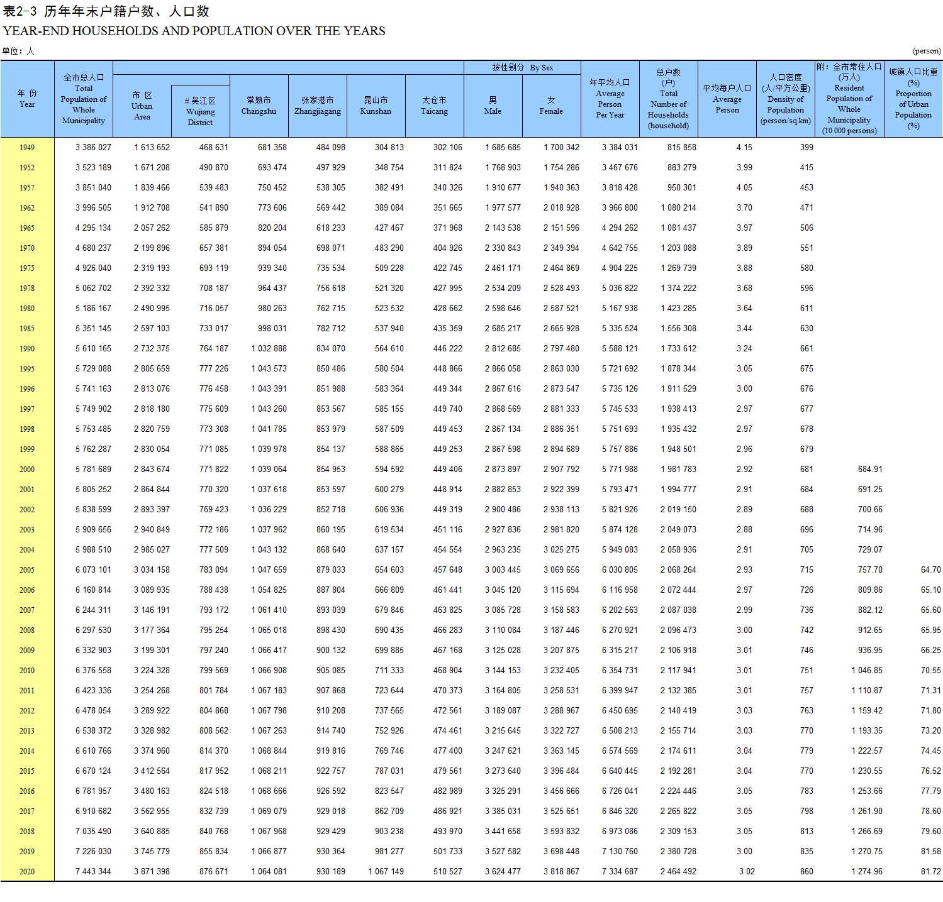Screen dimensions: 943x902
Task: Click the 2000 year row label
Action: click(27, 470)
